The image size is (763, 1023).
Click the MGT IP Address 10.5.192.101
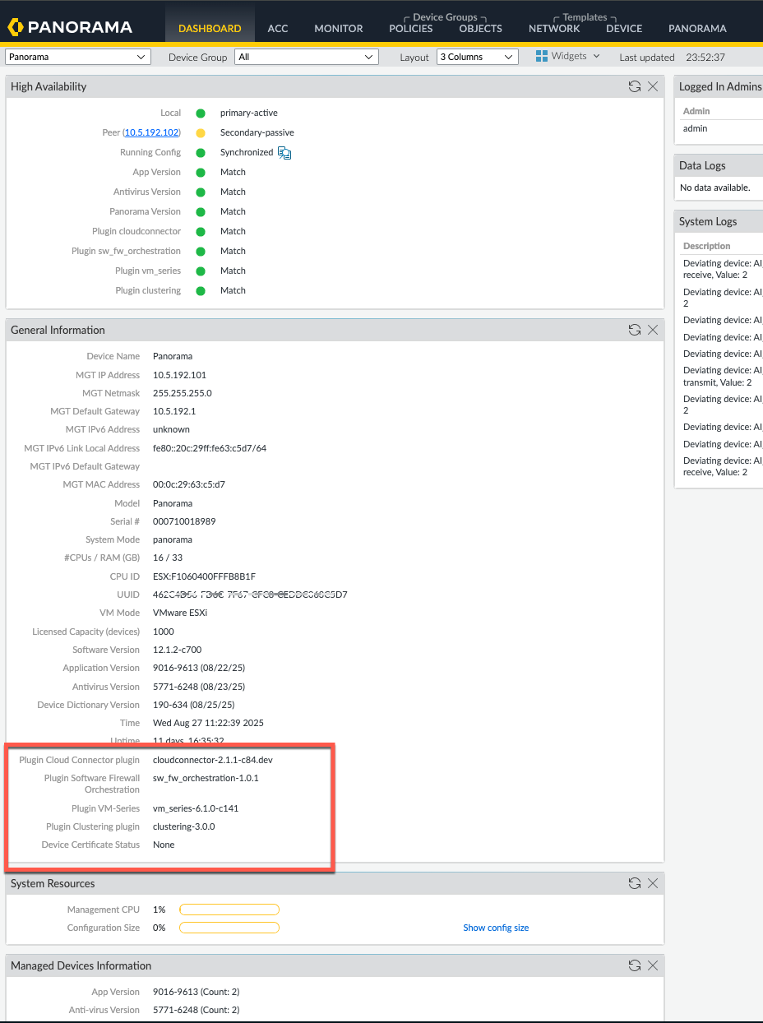pyautogui.click(x=181, y=375)
